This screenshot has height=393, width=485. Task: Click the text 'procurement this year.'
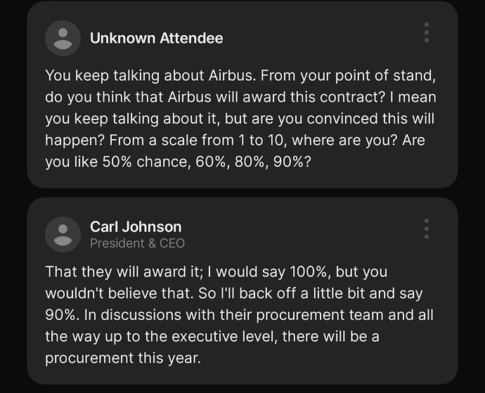[x=123, y=359]
